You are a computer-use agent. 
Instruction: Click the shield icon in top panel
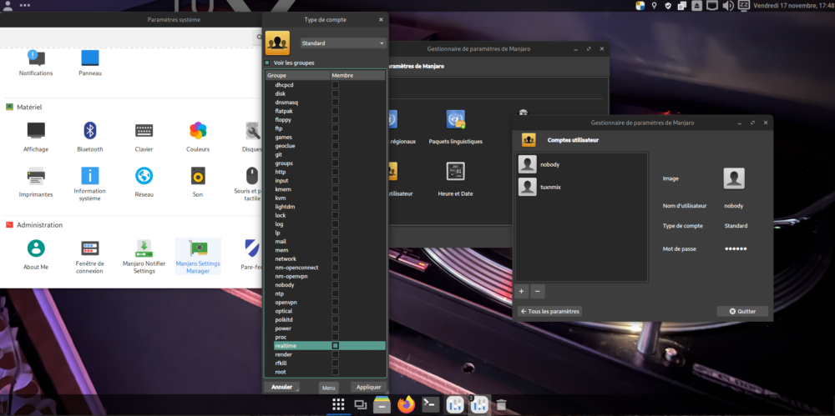click(x=668, y=6)
